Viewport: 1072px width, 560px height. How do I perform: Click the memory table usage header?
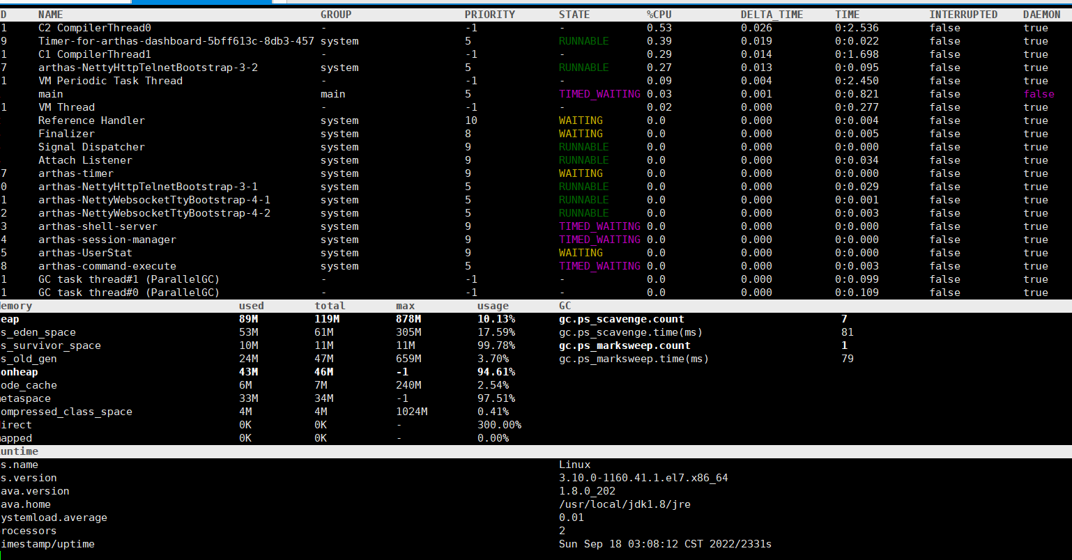[493, 306]
